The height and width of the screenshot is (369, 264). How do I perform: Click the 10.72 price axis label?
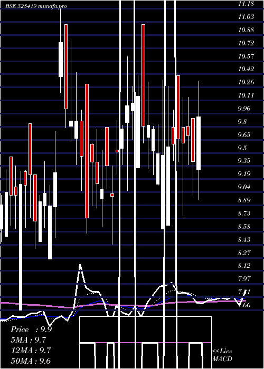pyautogui.click(x=247, y=43)
